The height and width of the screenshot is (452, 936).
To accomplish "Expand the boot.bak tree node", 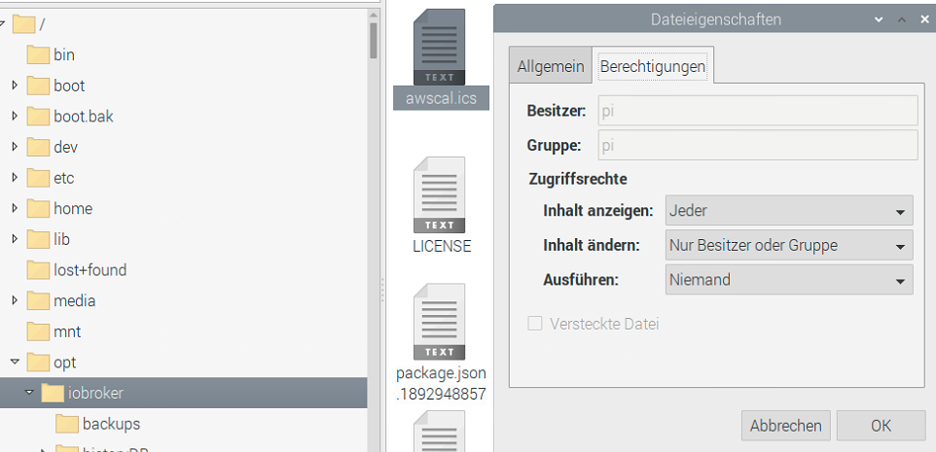I will pos(15,117).
